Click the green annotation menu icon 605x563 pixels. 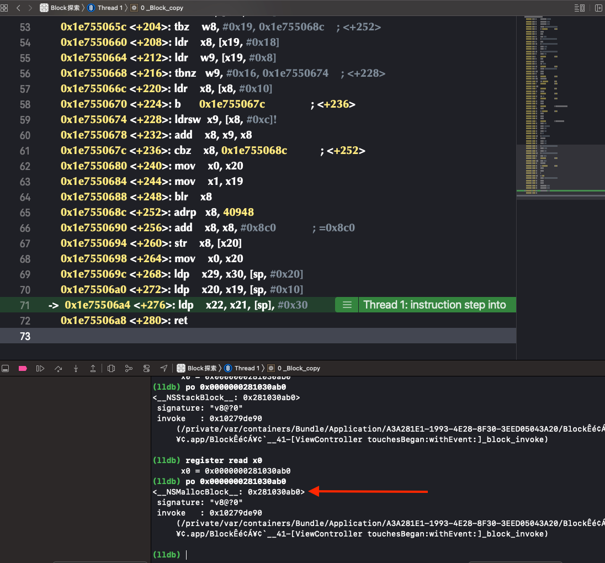tap(347, 305)
